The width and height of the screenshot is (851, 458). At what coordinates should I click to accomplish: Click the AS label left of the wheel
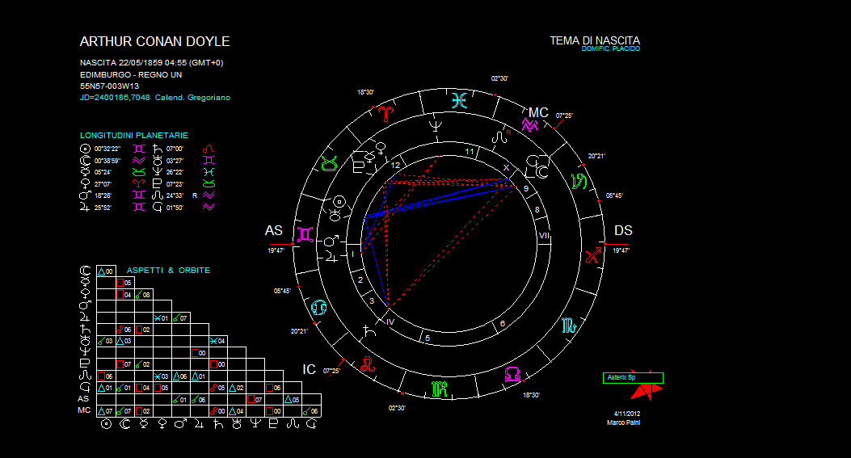[x=273, y=231]
